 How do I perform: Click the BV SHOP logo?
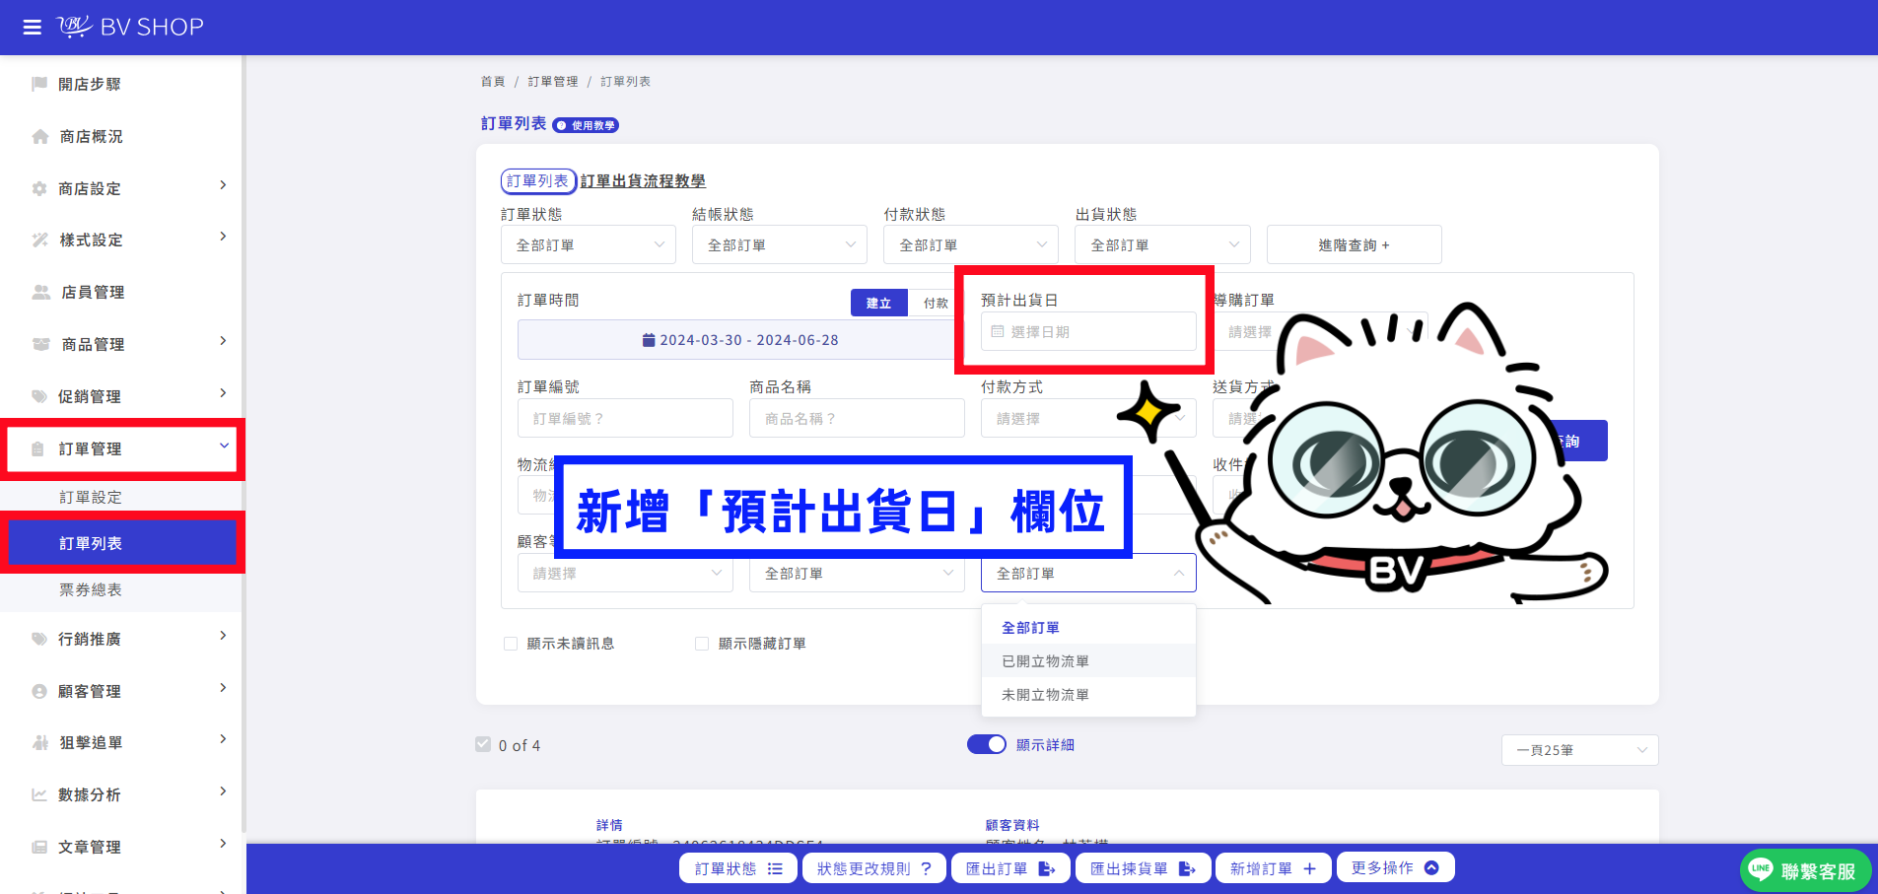tap(130, 27)
